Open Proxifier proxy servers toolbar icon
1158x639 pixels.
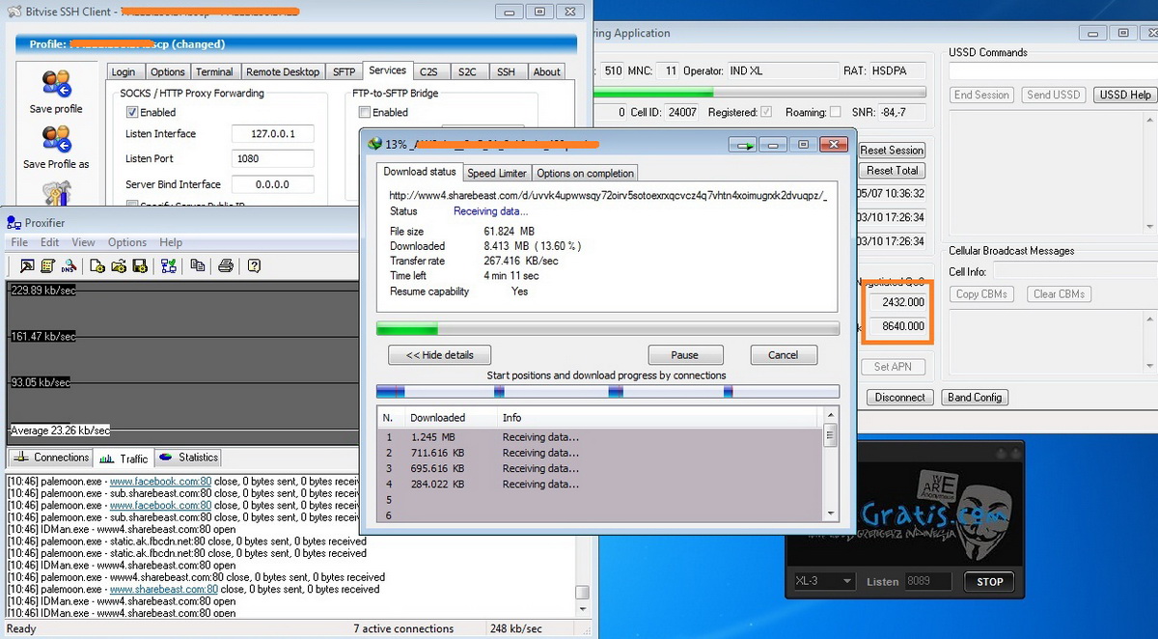27,265
